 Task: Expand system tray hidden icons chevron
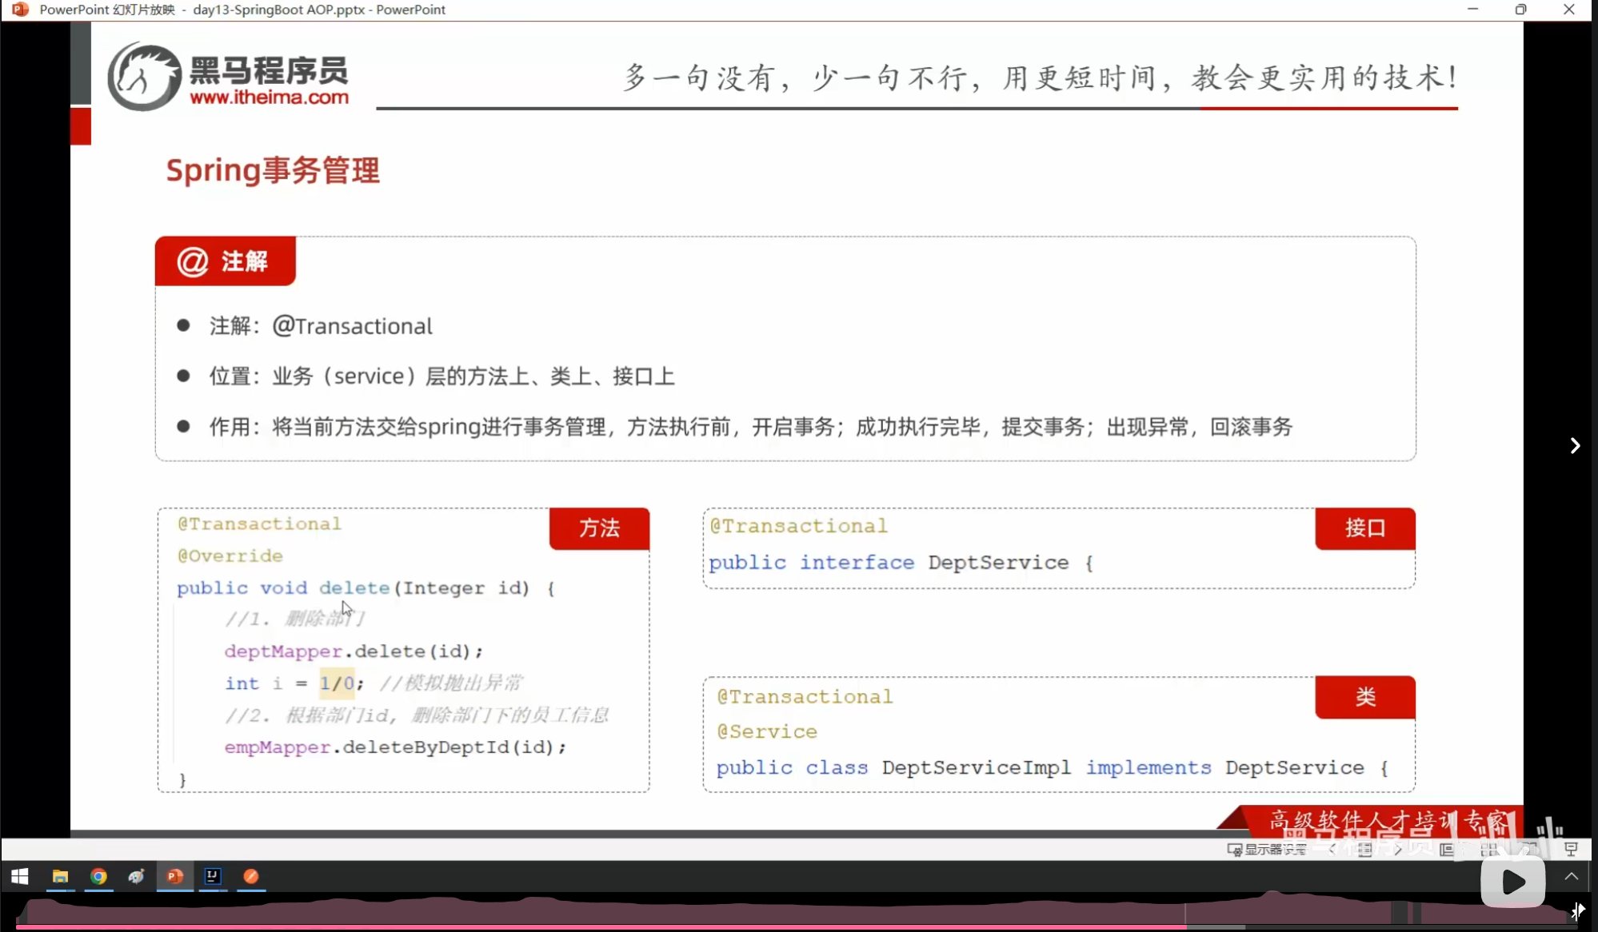(1571, 877)
